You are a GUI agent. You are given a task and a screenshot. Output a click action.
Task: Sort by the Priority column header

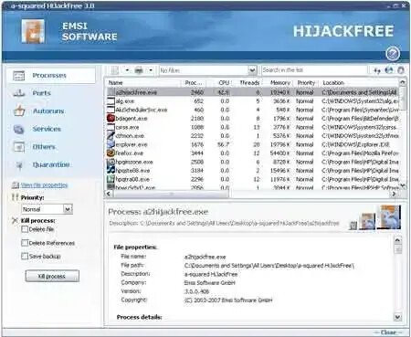tap(305, 82)
